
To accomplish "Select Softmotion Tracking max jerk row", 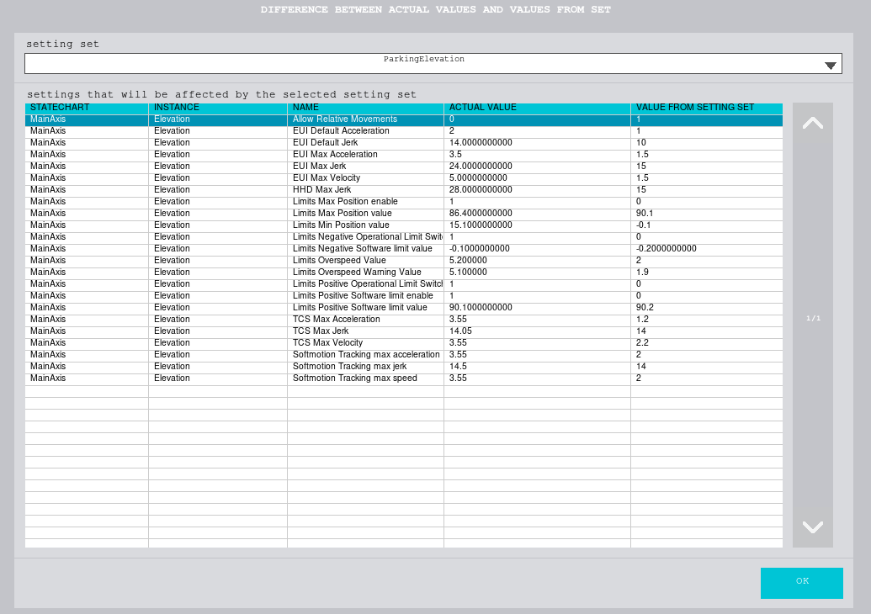I will coord(404,367).
